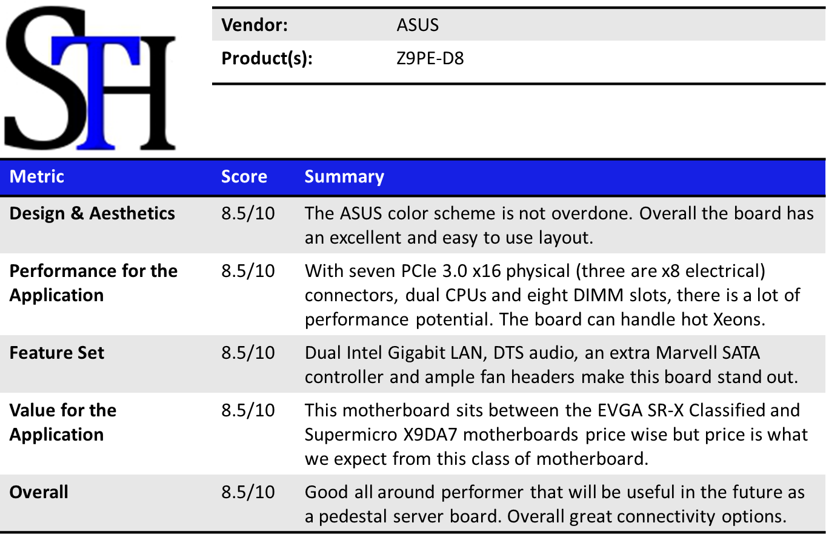Image resolution: width=826 pixels, height=540 pixels.
Task: Click the Score column header
Action: [x=244, y=176]
